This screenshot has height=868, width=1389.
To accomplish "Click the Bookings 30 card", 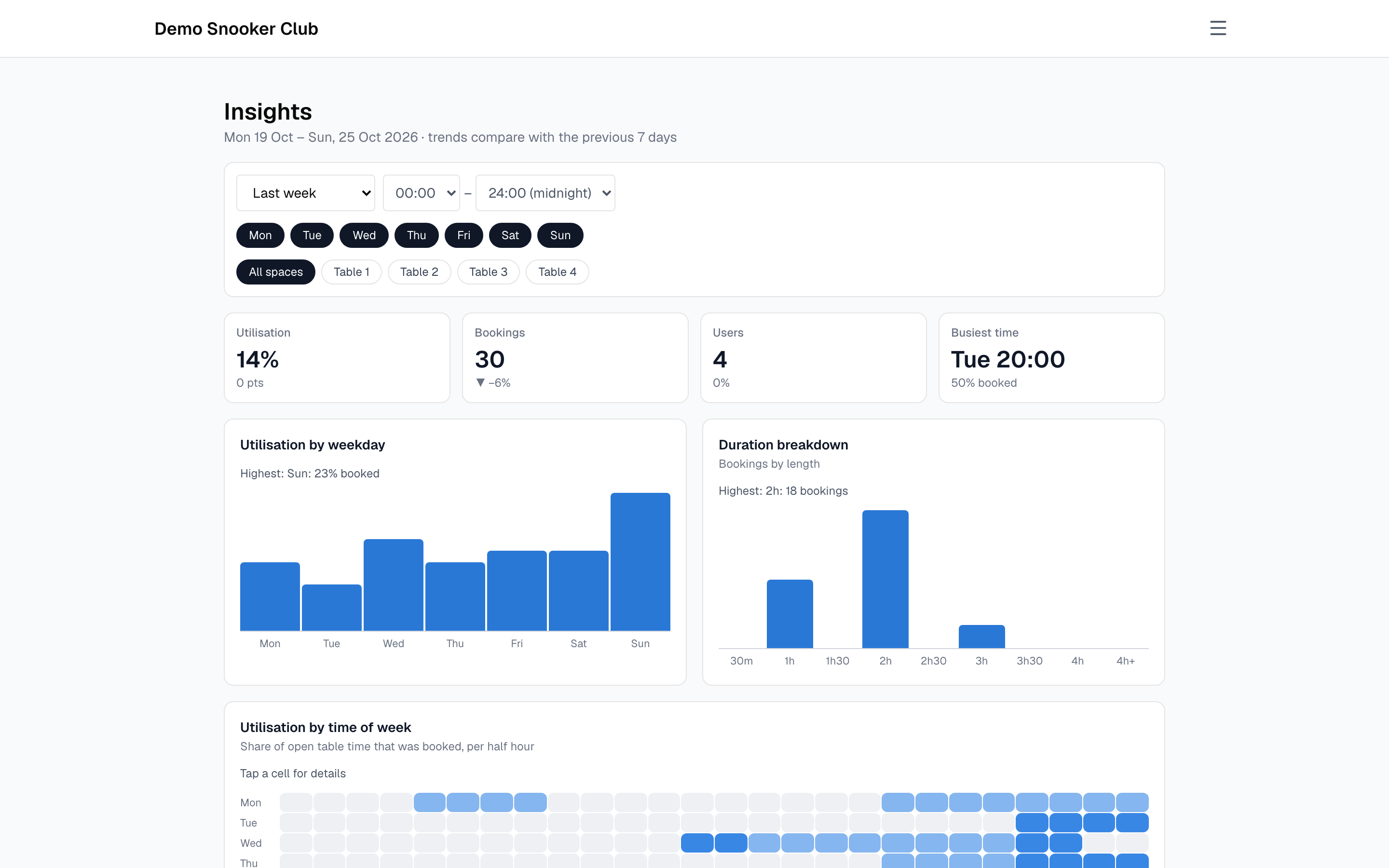I will 575,358.
